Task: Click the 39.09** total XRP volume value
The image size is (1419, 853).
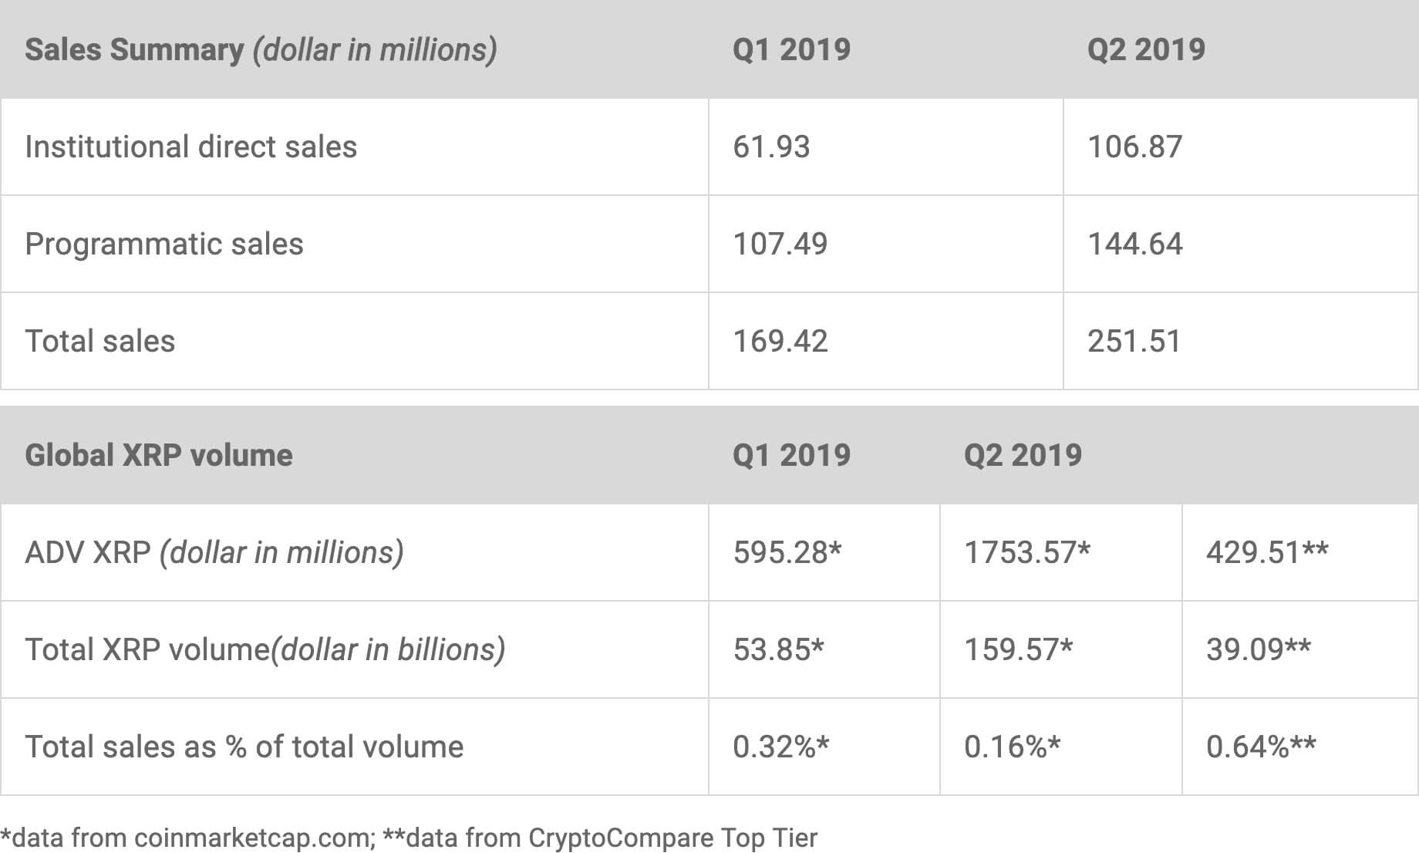Action: click(x=1259, y=649)
